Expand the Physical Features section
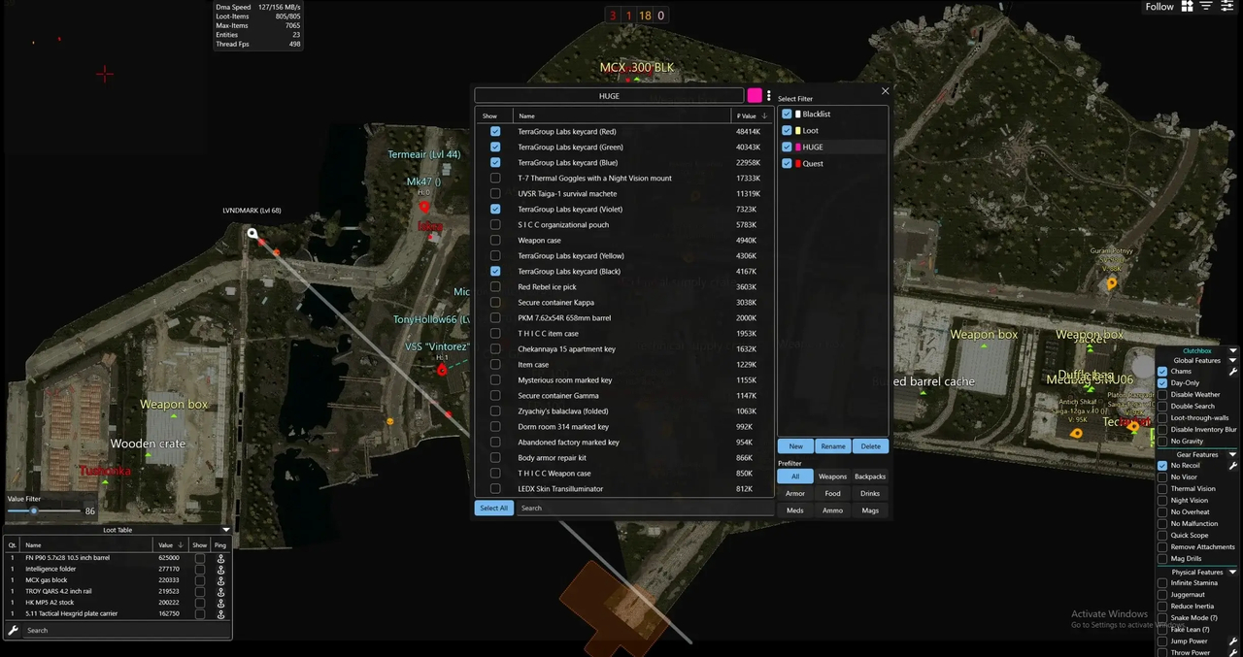This screenshot has height=657, width=1243. 1232,572
